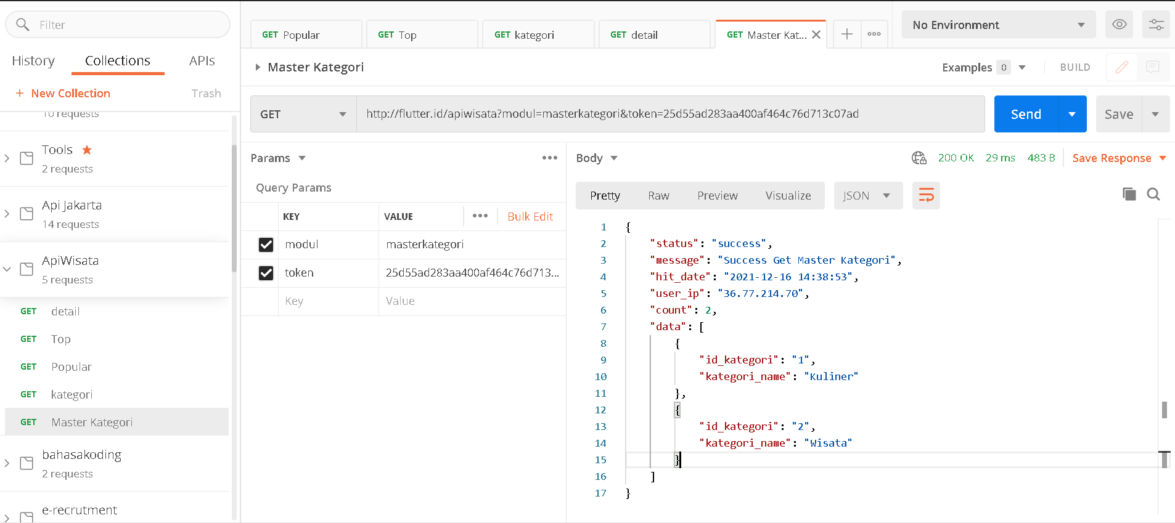The width and height of the screenshot is (1175, 523).
Task: Select the Pretty response view
Action: pos(605,196)
